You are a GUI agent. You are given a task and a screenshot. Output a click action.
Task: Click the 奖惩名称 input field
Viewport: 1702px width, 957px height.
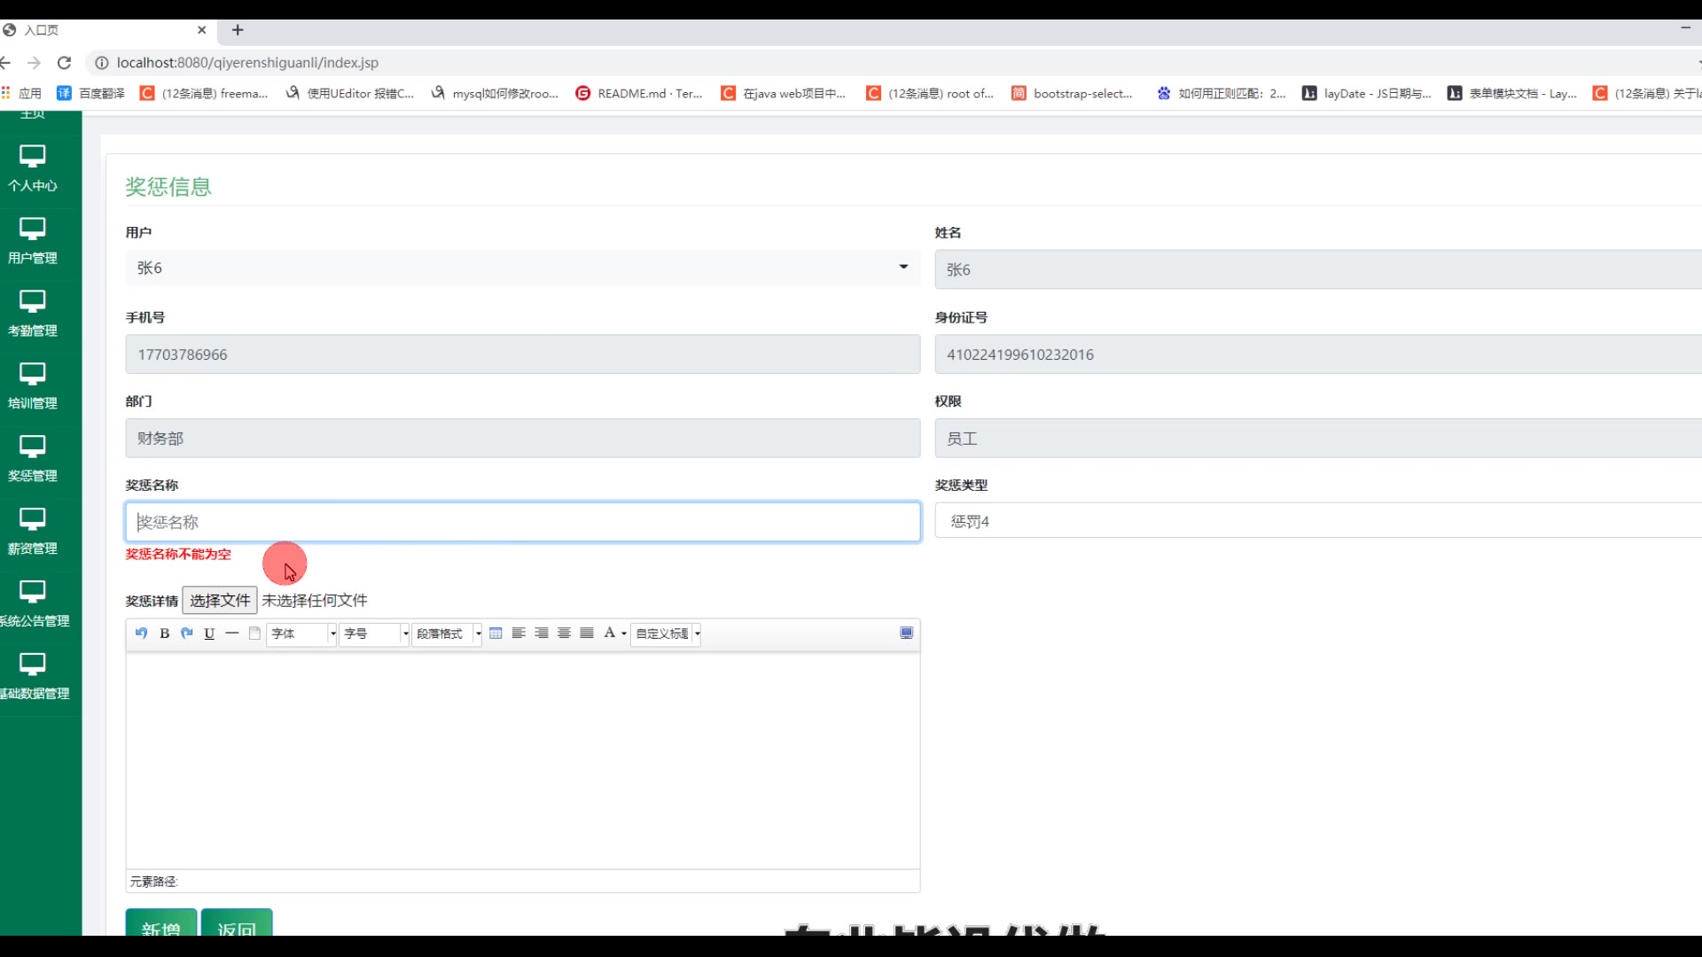click(522, 522)
